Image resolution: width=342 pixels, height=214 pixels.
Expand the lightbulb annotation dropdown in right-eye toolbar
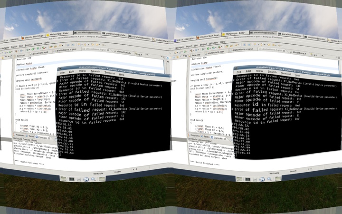pos(258,44)
